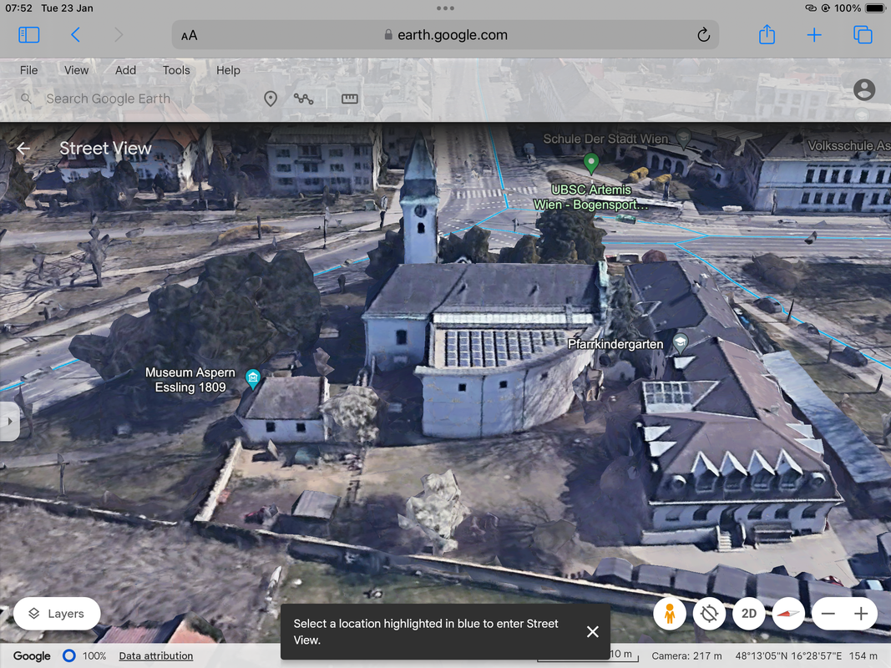Click the Pfarrkindergarten map marker
891x668 pixels.
coord(681,342)
